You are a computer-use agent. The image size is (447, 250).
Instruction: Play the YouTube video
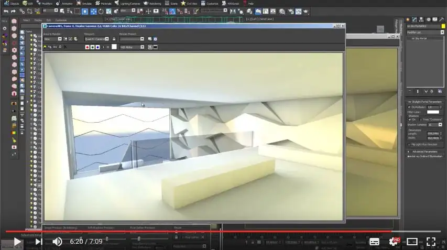(x=17, y=242)
